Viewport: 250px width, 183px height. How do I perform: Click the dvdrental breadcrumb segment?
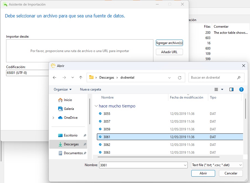(x=127, y=78)
